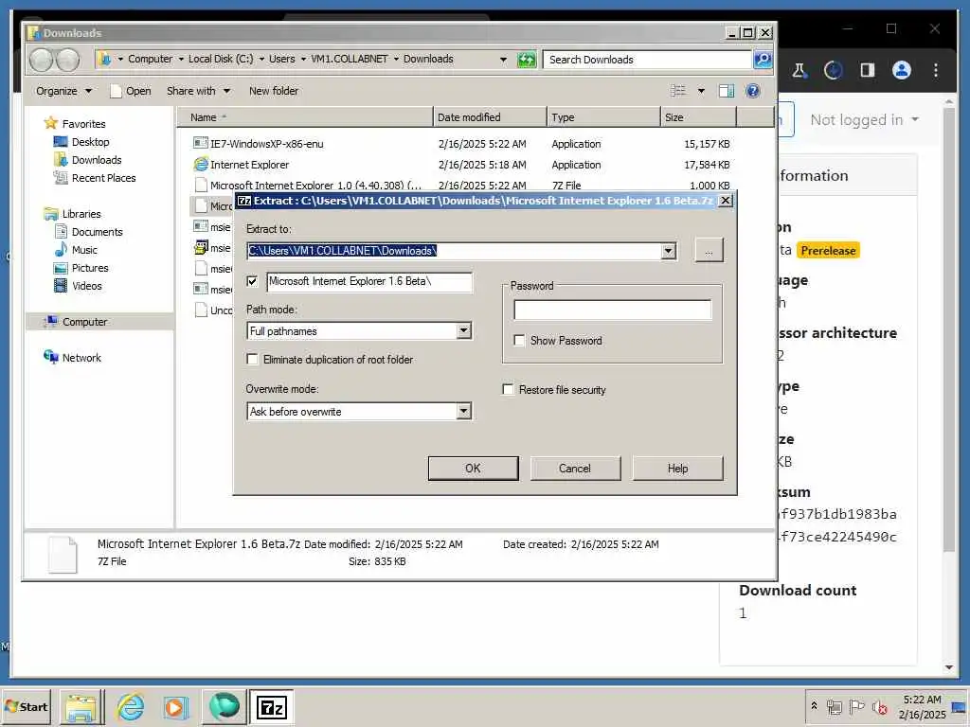This screenshot has height=727, width=970.
Task: Toggle the browser side panel icon
Action: (x=868, y=70)
